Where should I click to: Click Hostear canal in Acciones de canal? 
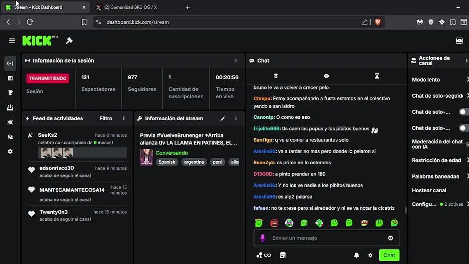[429, 190]
